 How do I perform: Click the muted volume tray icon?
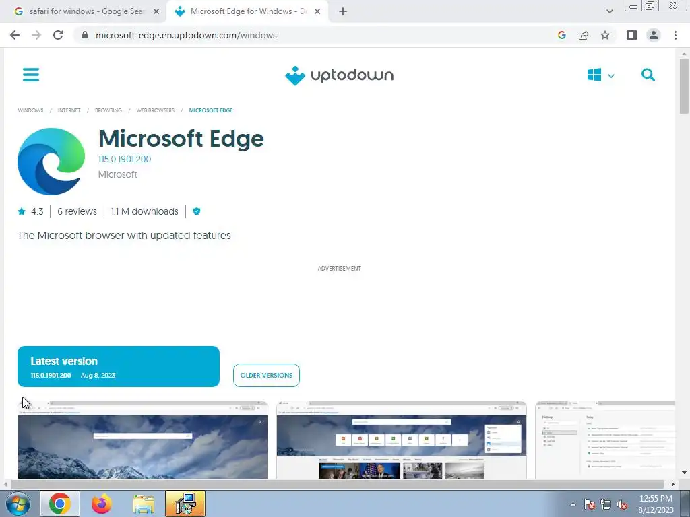[x=622, y=505]
